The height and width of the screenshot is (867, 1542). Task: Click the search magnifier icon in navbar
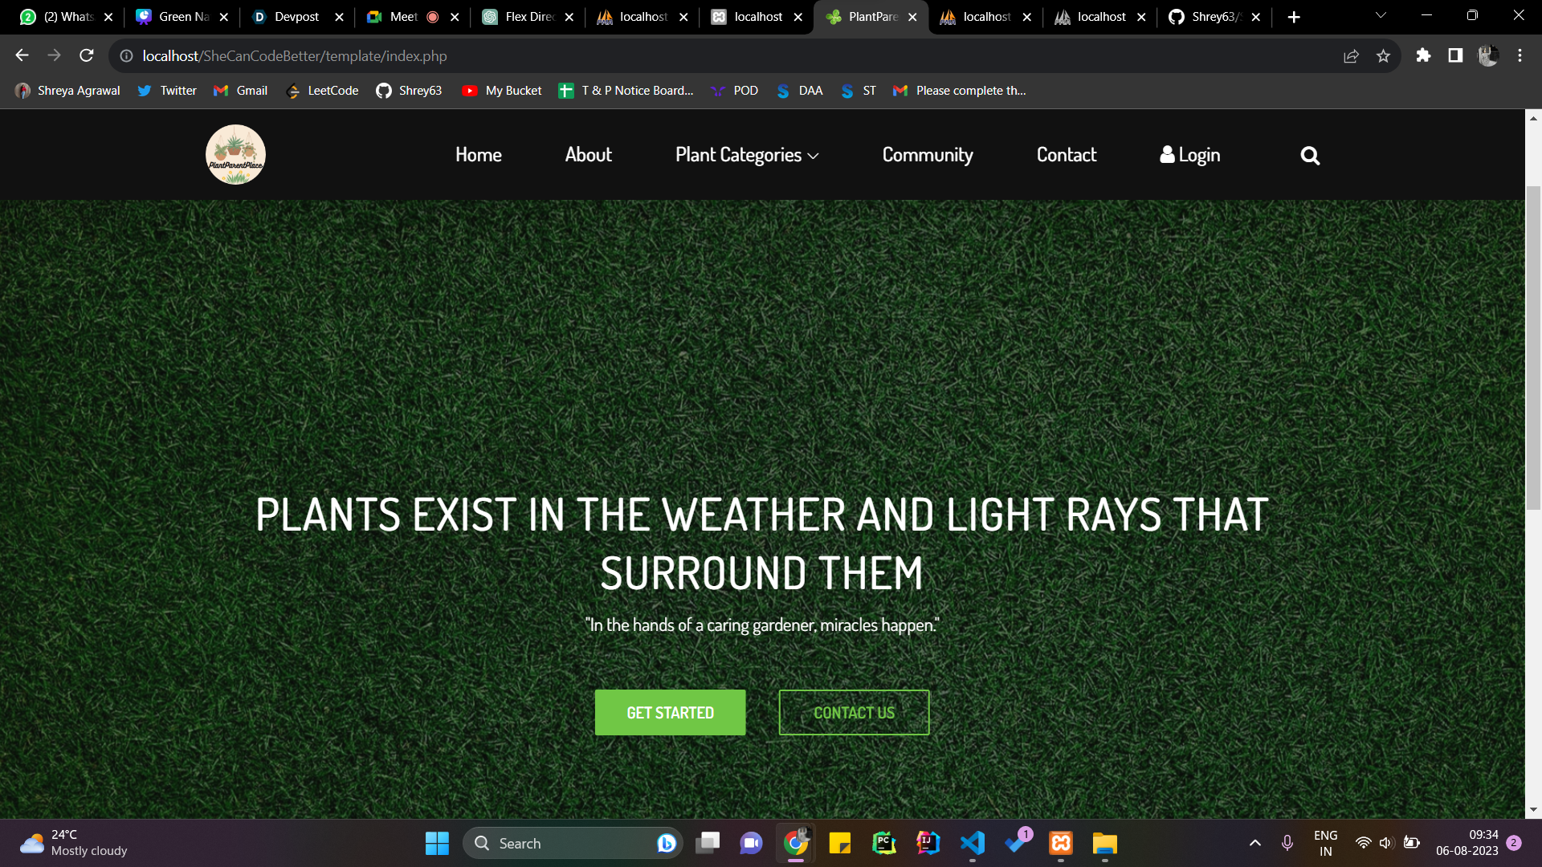point(1309,156)
